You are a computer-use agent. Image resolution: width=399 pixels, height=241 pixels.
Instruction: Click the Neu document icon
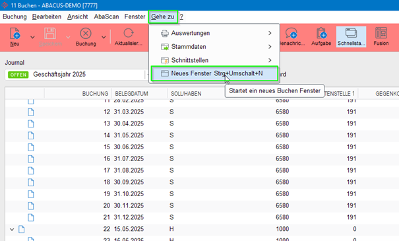click(15, 34)
